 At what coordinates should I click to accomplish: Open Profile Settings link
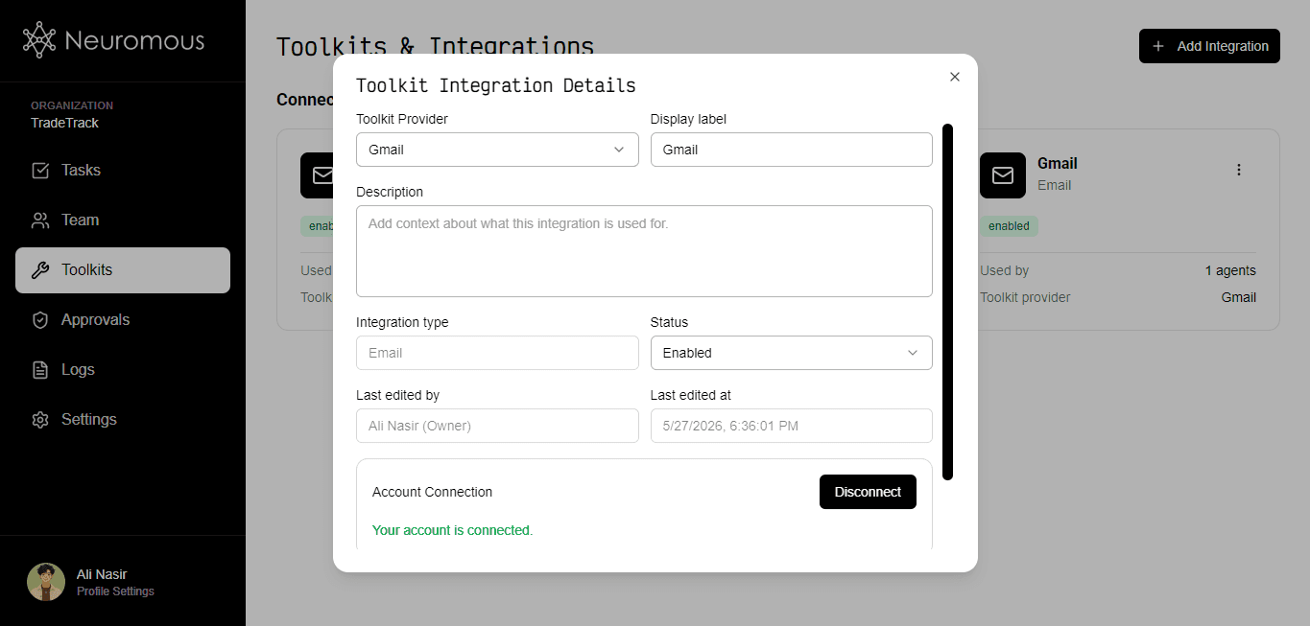(115, 591)
